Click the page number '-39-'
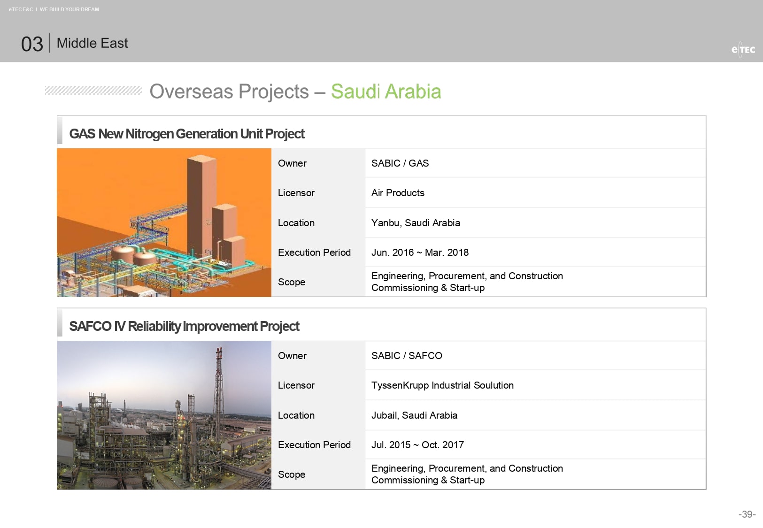 (x=747, y=514)
